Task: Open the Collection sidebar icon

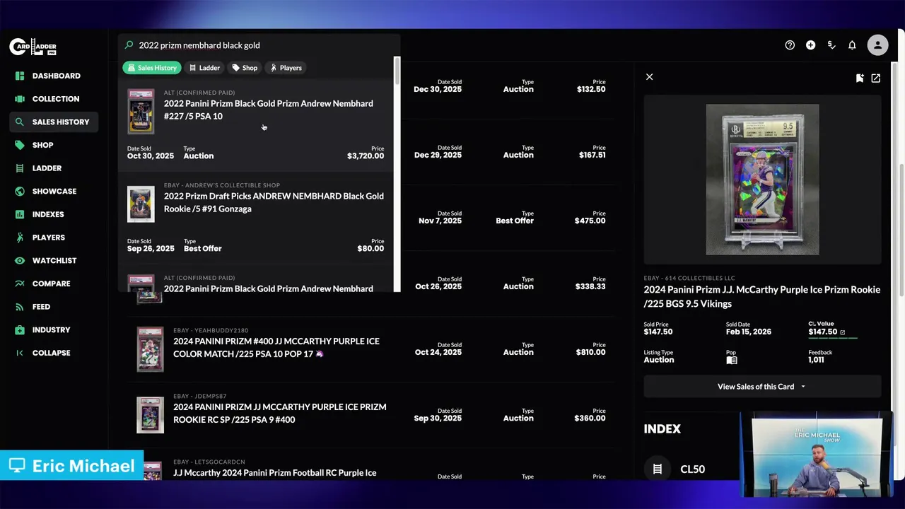Action: (20, 99)
